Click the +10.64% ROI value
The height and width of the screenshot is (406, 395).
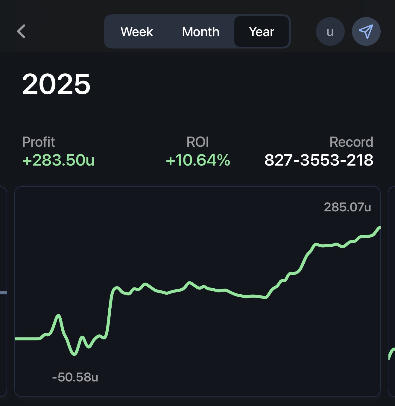(198, 160)
